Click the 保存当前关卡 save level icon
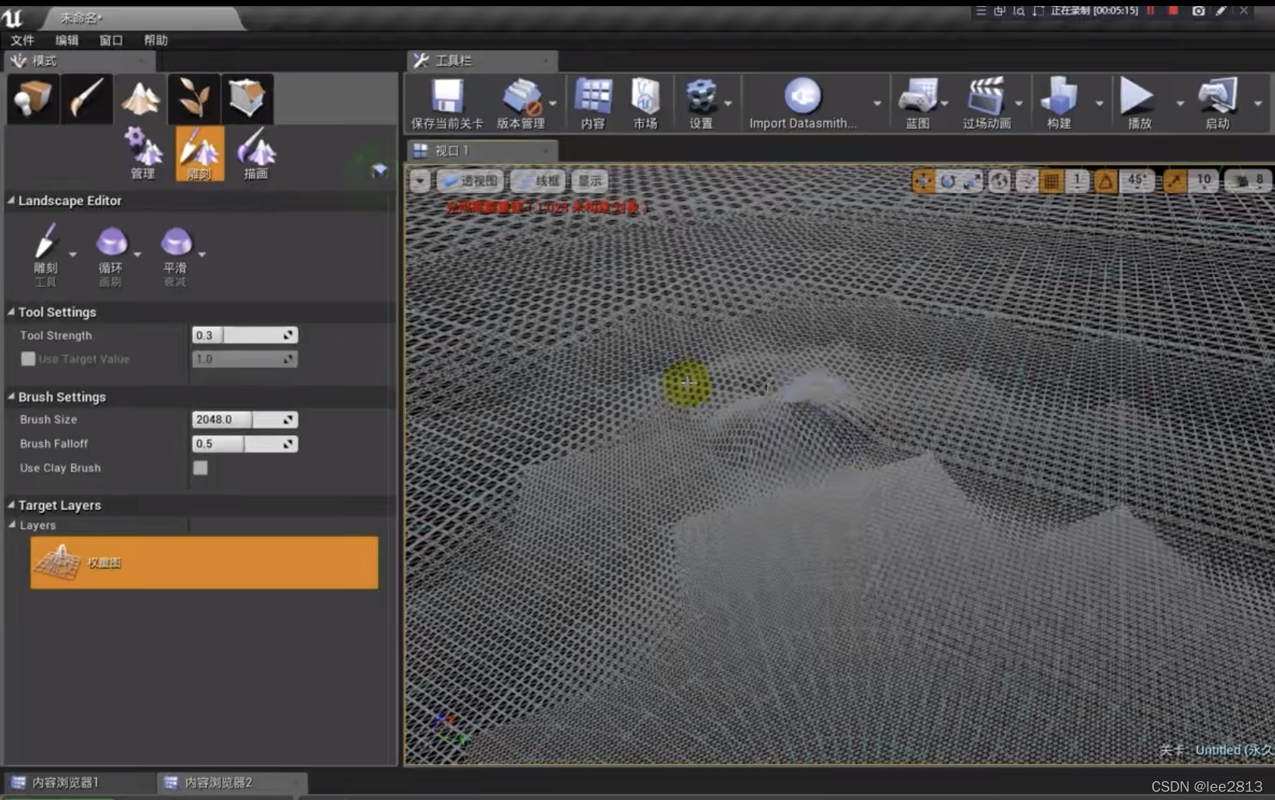Screen dimensions: 1275x800 447,104
